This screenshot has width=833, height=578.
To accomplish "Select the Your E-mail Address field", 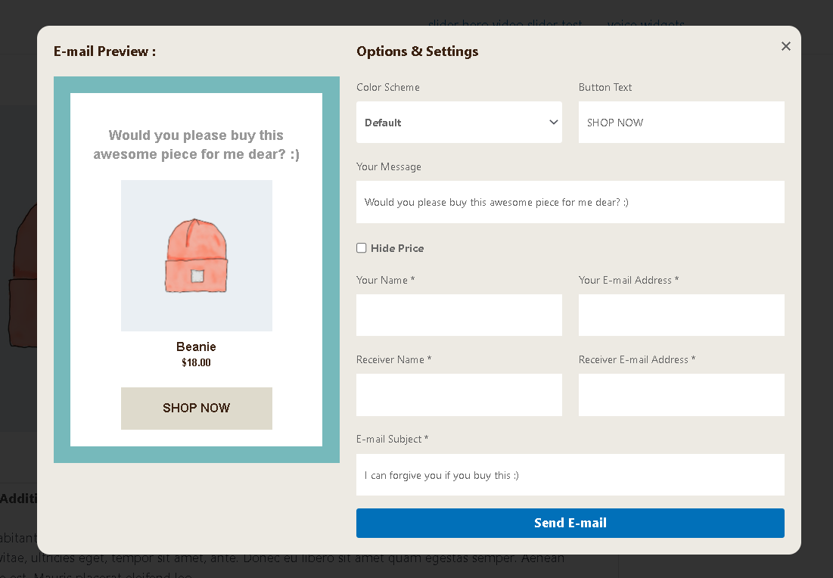I will pos(681,315).
